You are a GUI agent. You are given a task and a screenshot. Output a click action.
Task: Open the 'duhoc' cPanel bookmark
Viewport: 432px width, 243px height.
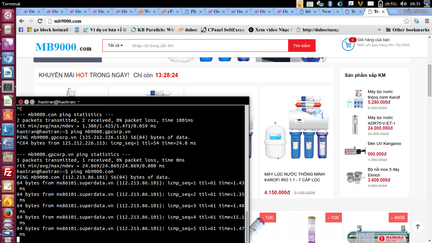point(188,30)
